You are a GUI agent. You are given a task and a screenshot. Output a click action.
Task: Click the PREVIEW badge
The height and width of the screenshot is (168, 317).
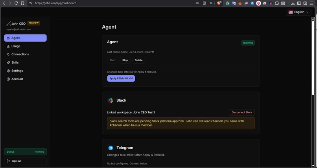pos(33,23)
